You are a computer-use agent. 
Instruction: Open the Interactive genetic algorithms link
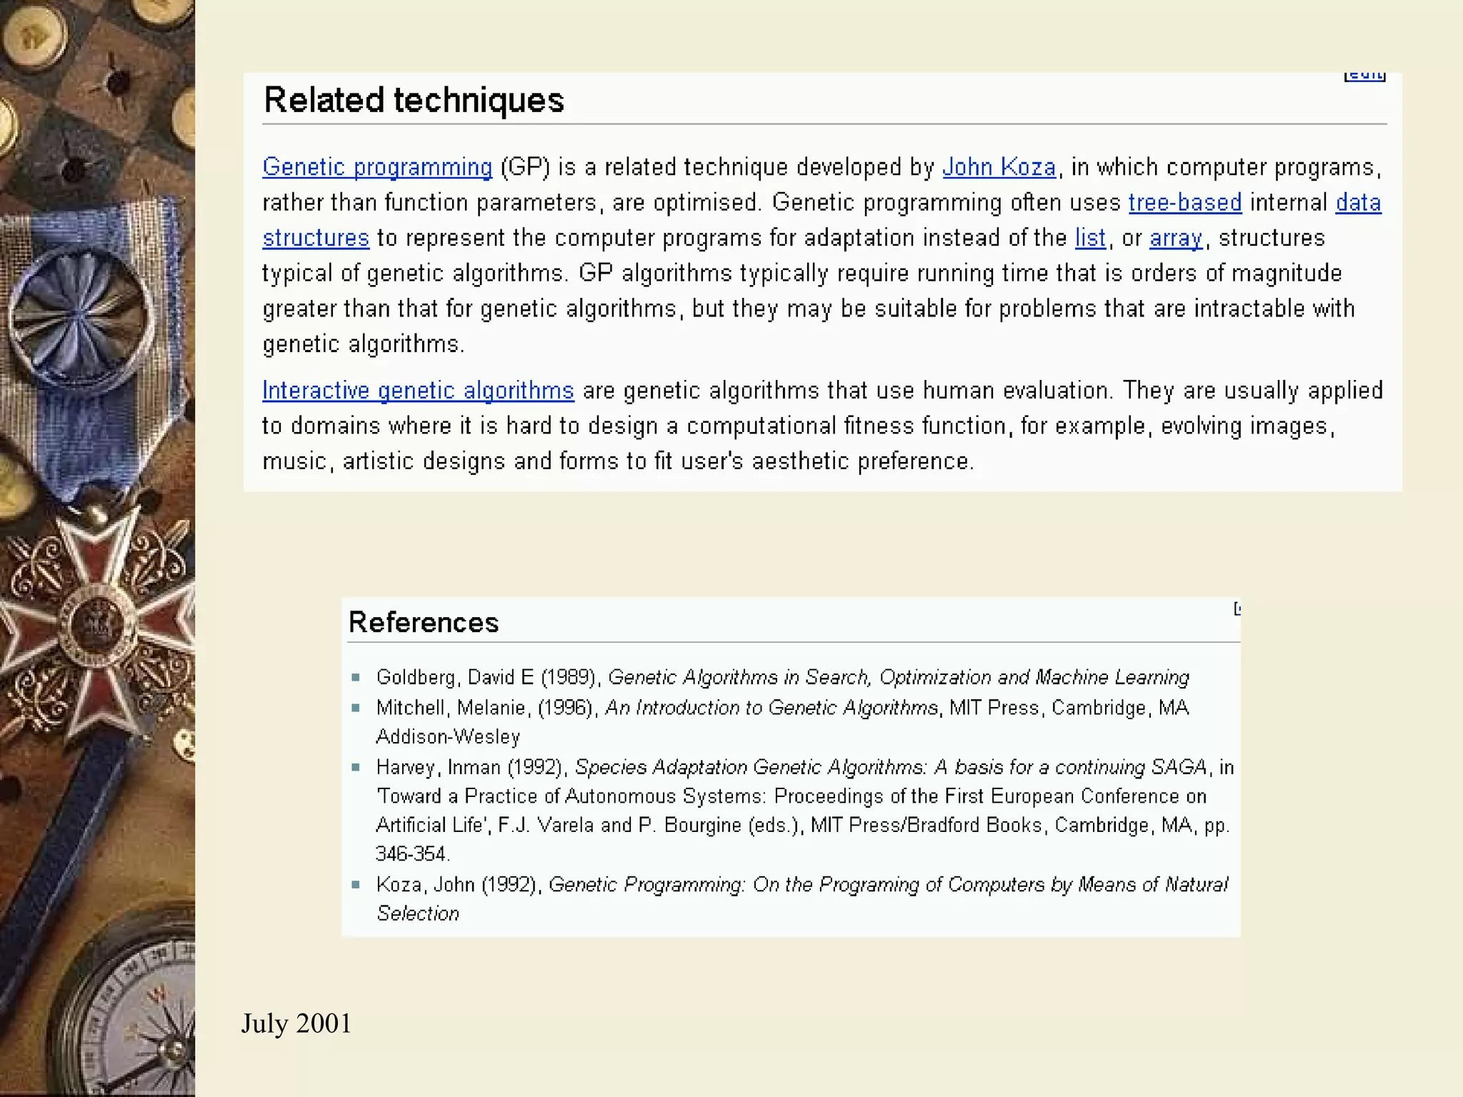(418, 391)
